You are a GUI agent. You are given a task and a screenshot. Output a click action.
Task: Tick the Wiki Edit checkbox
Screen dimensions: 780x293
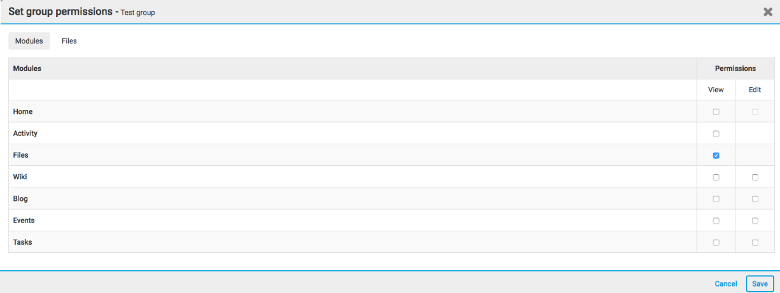pos(755,177)
